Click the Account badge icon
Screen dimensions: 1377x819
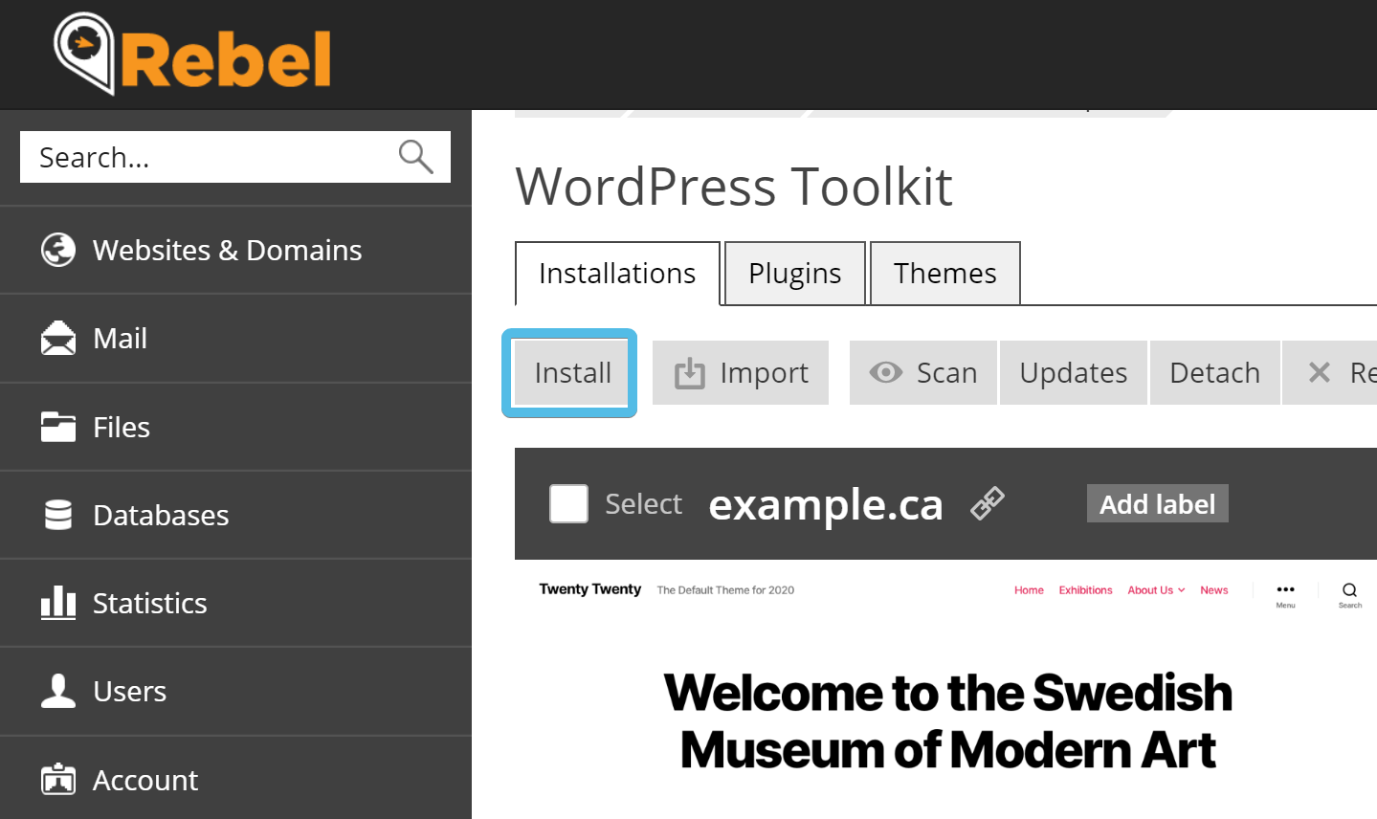(x=58, y=779)
